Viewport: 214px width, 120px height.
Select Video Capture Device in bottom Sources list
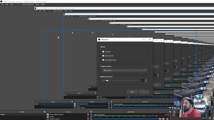coord(57,115)
